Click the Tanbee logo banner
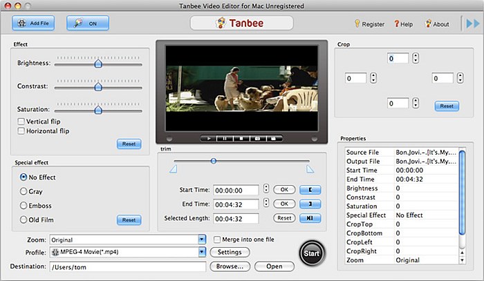Screen dimensions: 484x281 tap(242, 23)
